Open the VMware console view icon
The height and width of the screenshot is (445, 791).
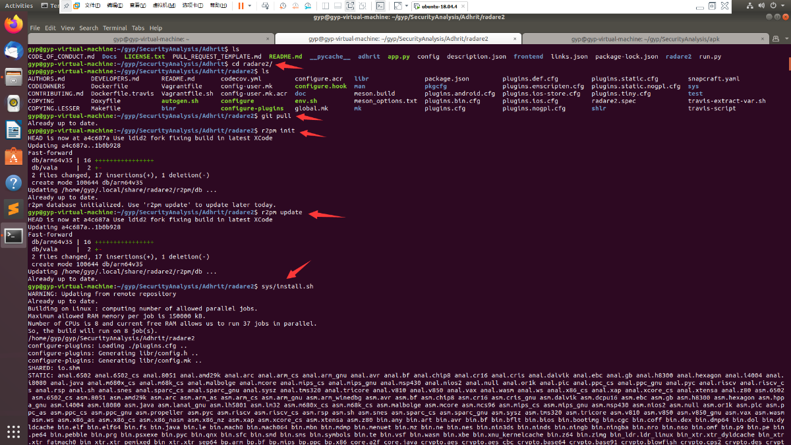pos(380,5)
